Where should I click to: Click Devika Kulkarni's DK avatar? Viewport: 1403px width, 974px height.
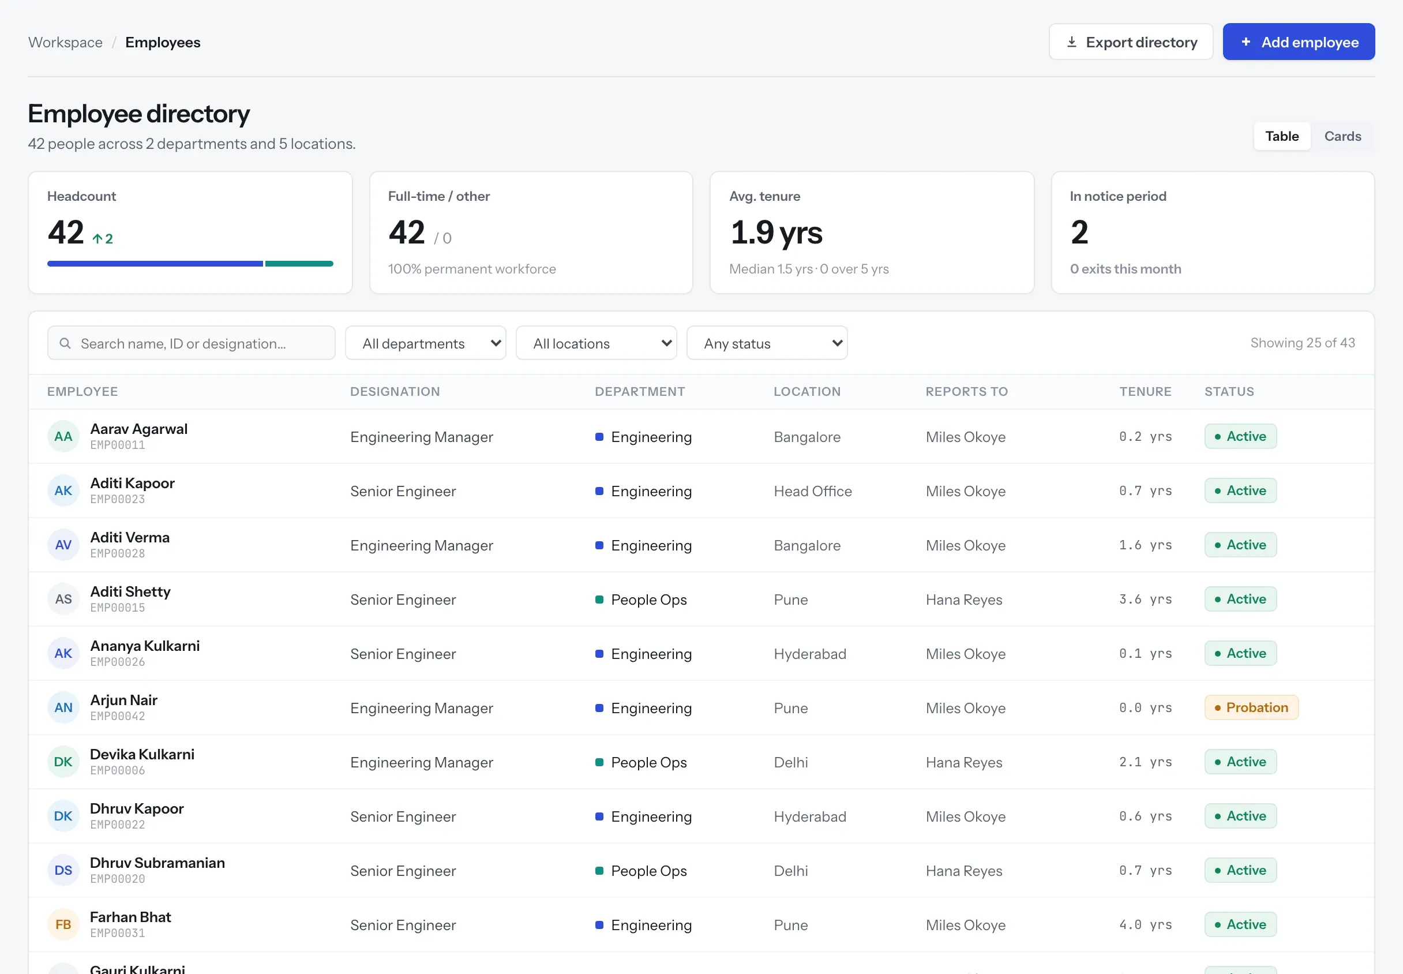point(63,762)
